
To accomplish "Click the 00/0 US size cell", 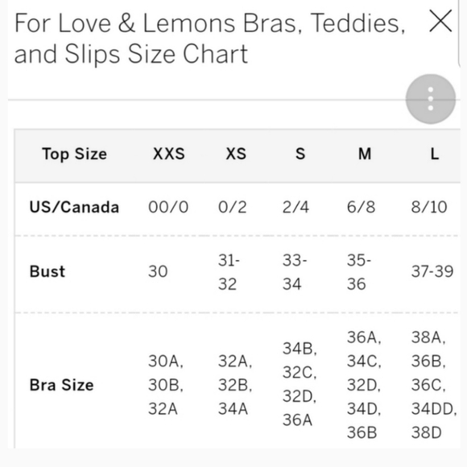I will pos(168,207).
